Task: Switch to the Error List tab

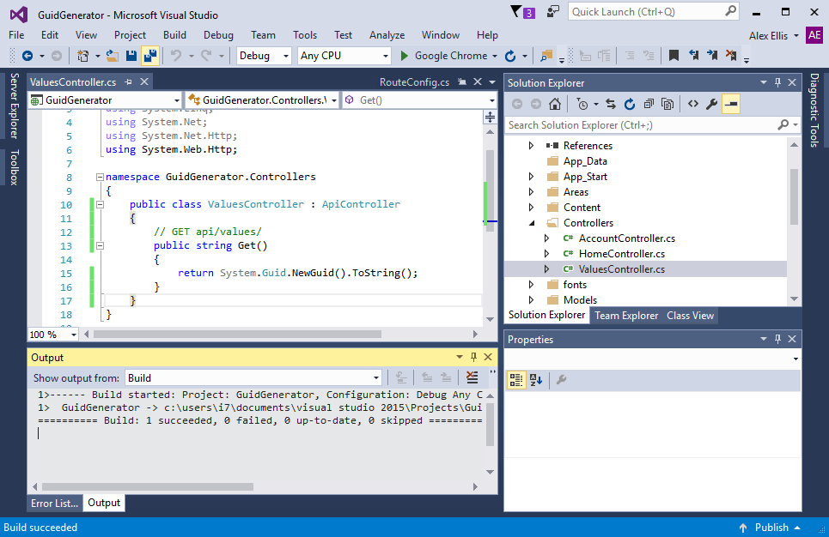Action: (x=53, y=504)
